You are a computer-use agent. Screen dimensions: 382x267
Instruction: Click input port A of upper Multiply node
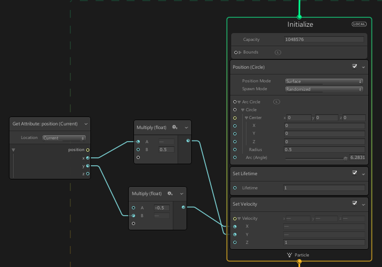[138, 142]
